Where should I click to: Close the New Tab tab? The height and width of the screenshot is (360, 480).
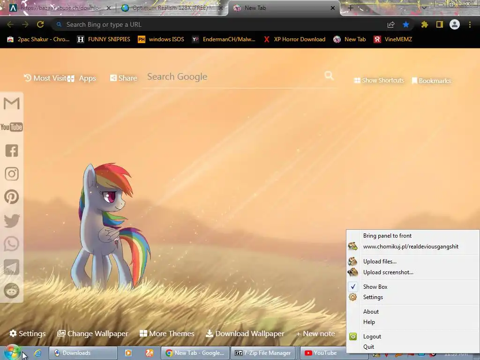pos(333,8)
